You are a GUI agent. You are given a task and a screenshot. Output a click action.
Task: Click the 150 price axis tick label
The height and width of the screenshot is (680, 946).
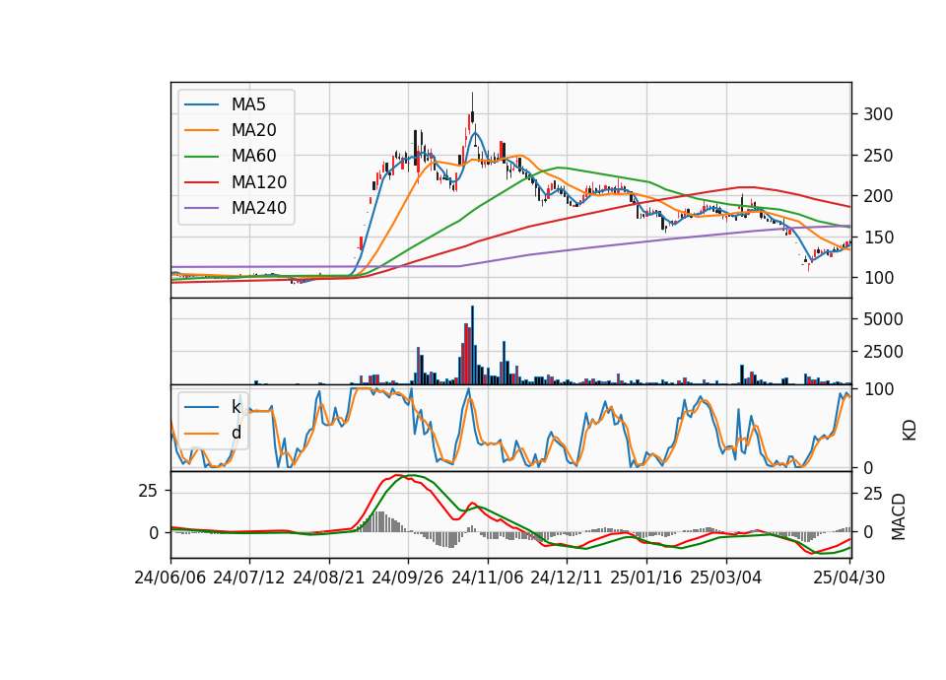[878, 238]
